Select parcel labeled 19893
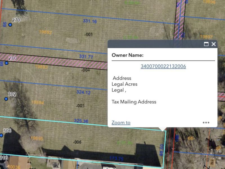 pos(41,67)
